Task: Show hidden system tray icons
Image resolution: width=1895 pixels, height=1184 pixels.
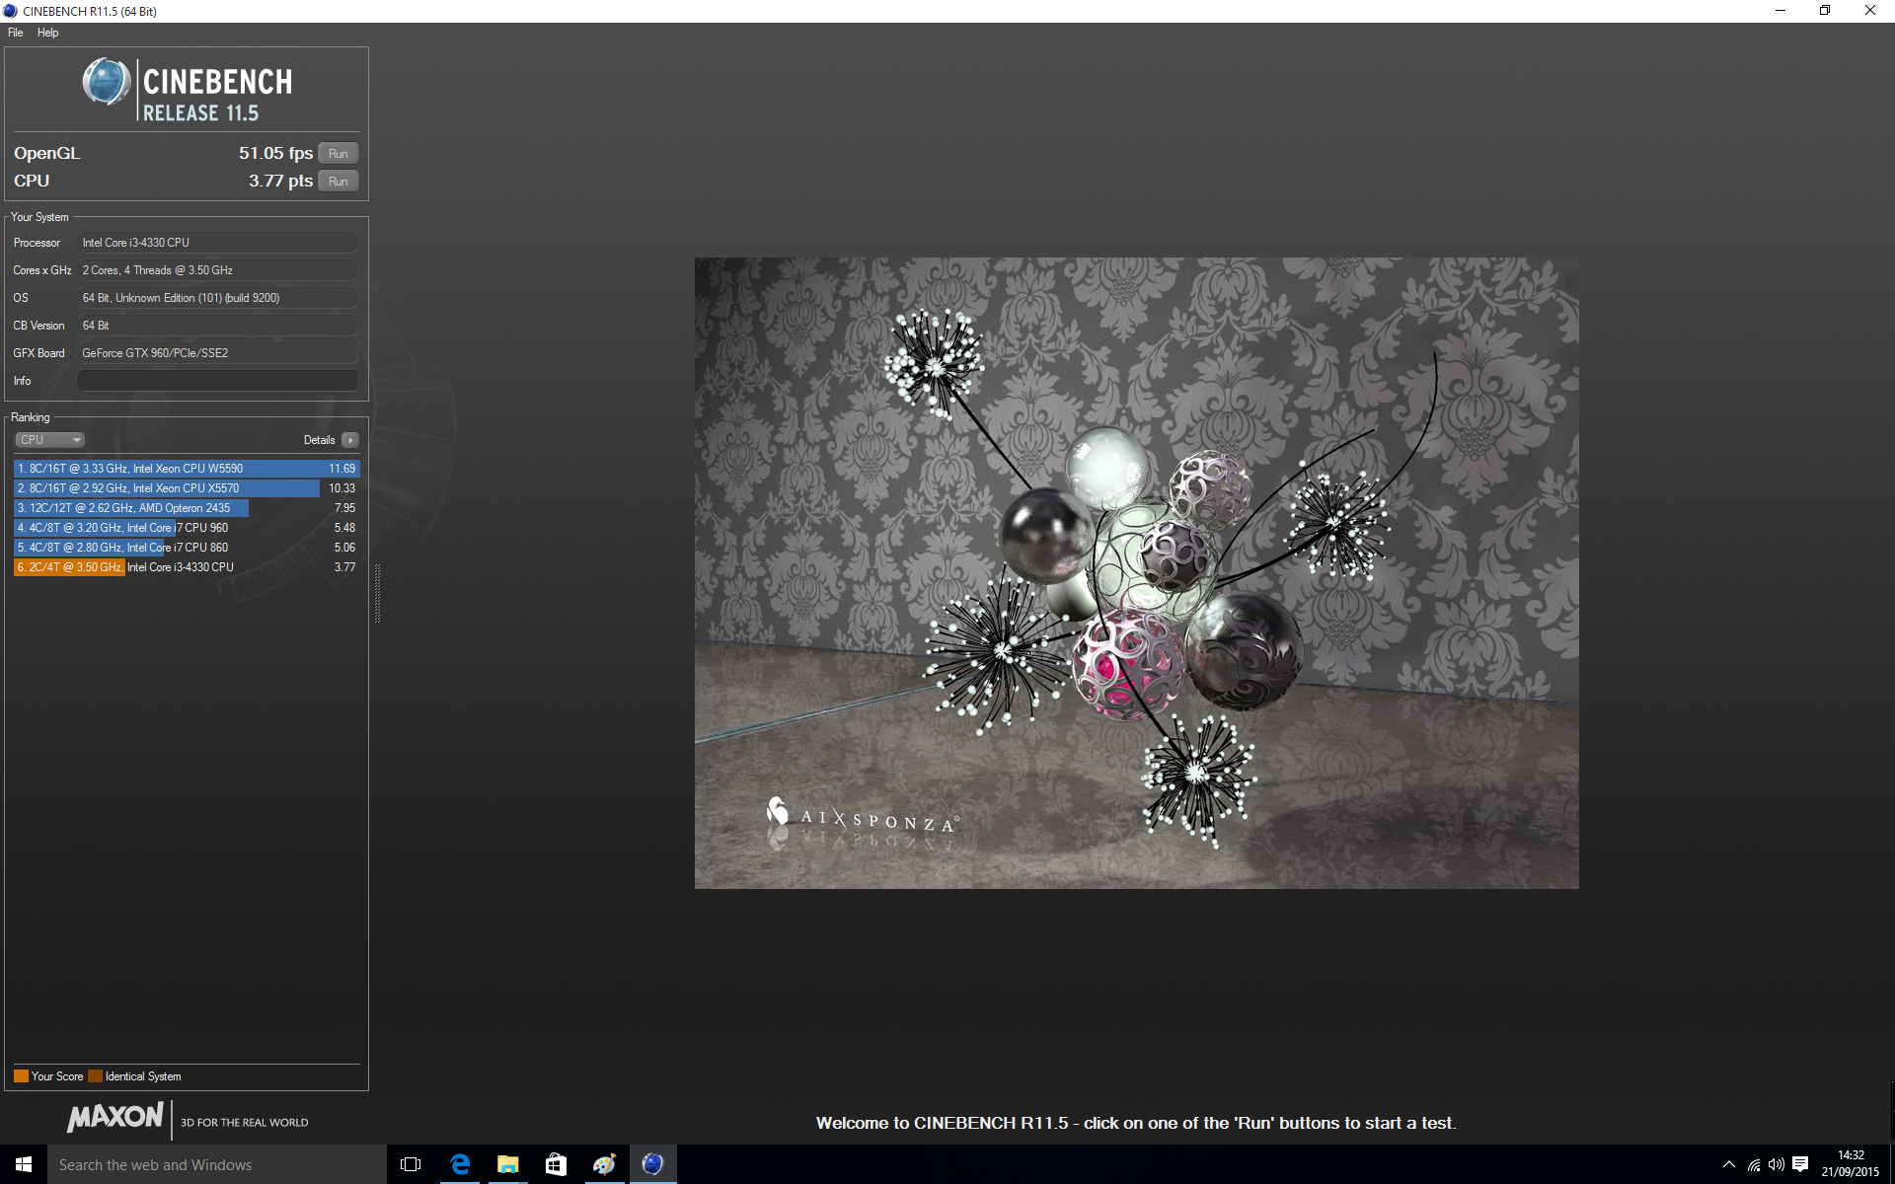Action: tap(1729, 1164)
